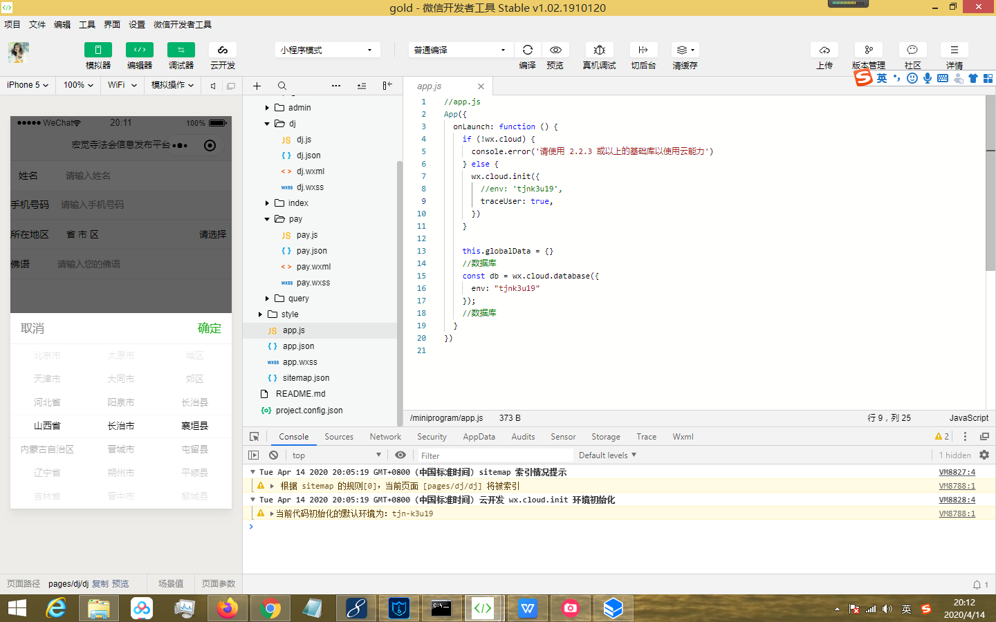Open the 设置 menu
996x622 pixels.
tap(137, 24)
